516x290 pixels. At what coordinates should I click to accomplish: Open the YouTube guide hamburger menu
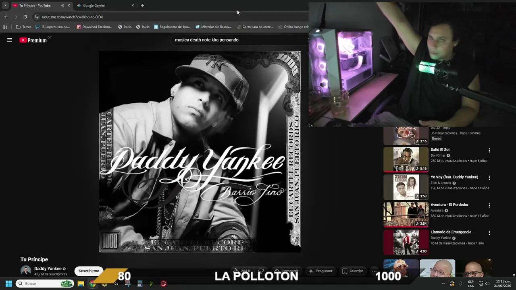click(x=10, y=40)
